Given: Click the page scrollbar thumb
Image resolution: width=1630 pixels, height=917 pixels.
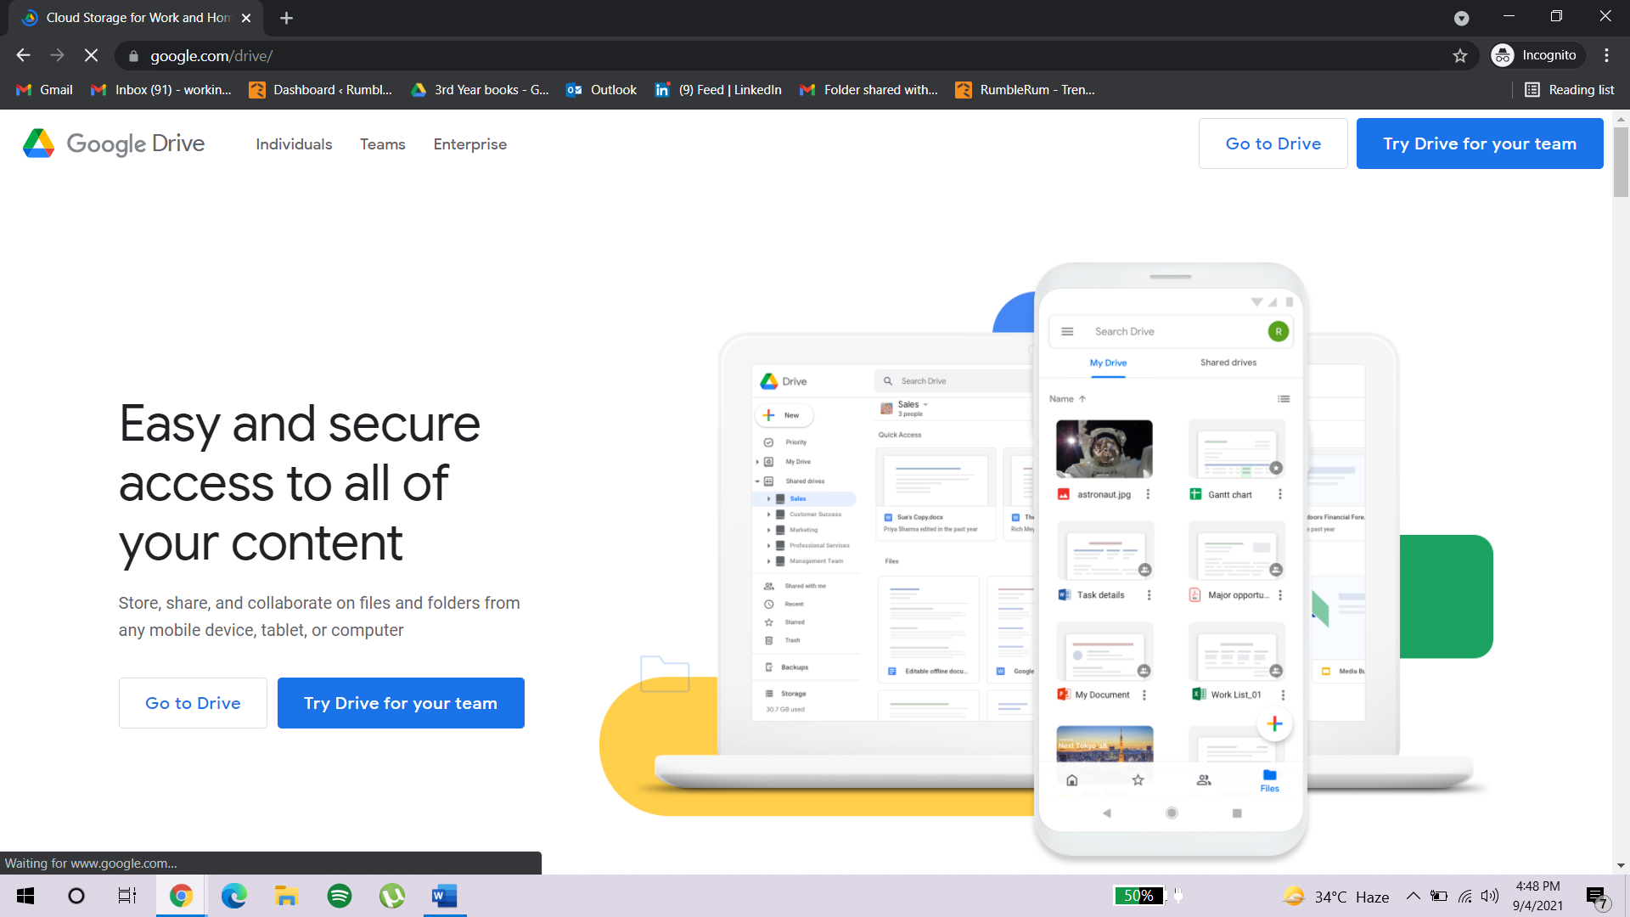Looking at the screenshot, I should click(x=1621, y=161).
